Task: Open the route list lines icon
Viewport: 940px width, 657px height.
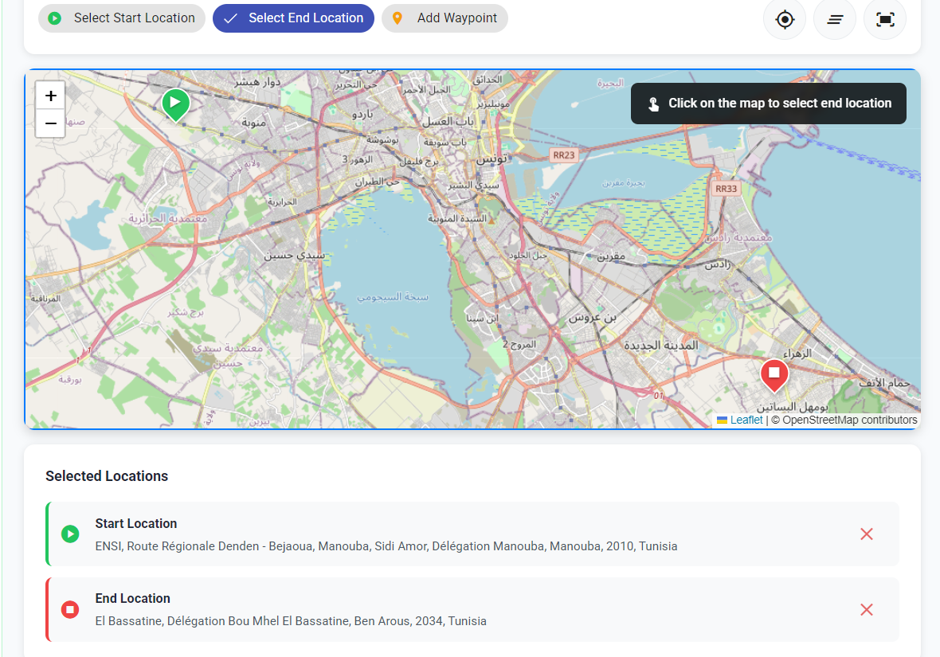Action: click(835, 19)
